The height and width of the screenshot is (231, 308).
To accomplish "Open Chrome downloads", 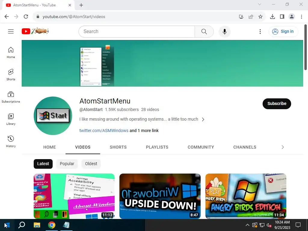I will coord(273,17).
